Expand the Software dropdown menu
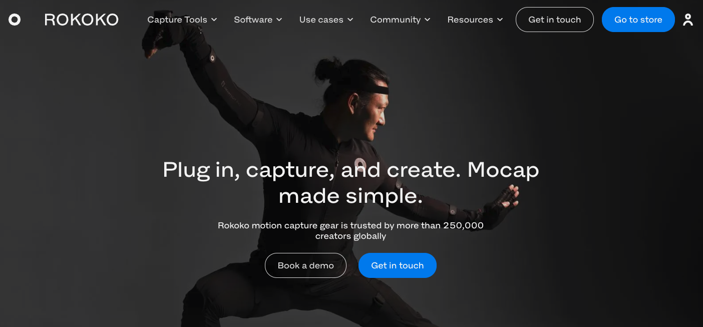The image size is (703, 327). coord(258,20)
